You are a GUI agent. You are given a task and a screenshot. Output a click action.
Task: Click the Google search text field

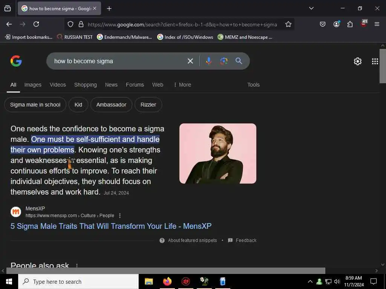[118, 61]
